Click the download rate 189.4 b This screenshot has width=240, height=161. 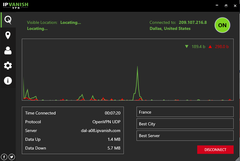pyautogui.click(x=198, y=47)
